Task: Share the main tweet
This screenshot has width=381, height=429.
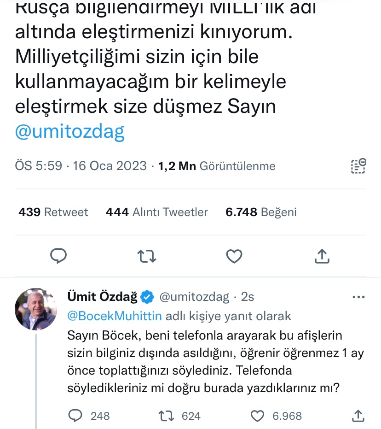Action: [322, 256]
